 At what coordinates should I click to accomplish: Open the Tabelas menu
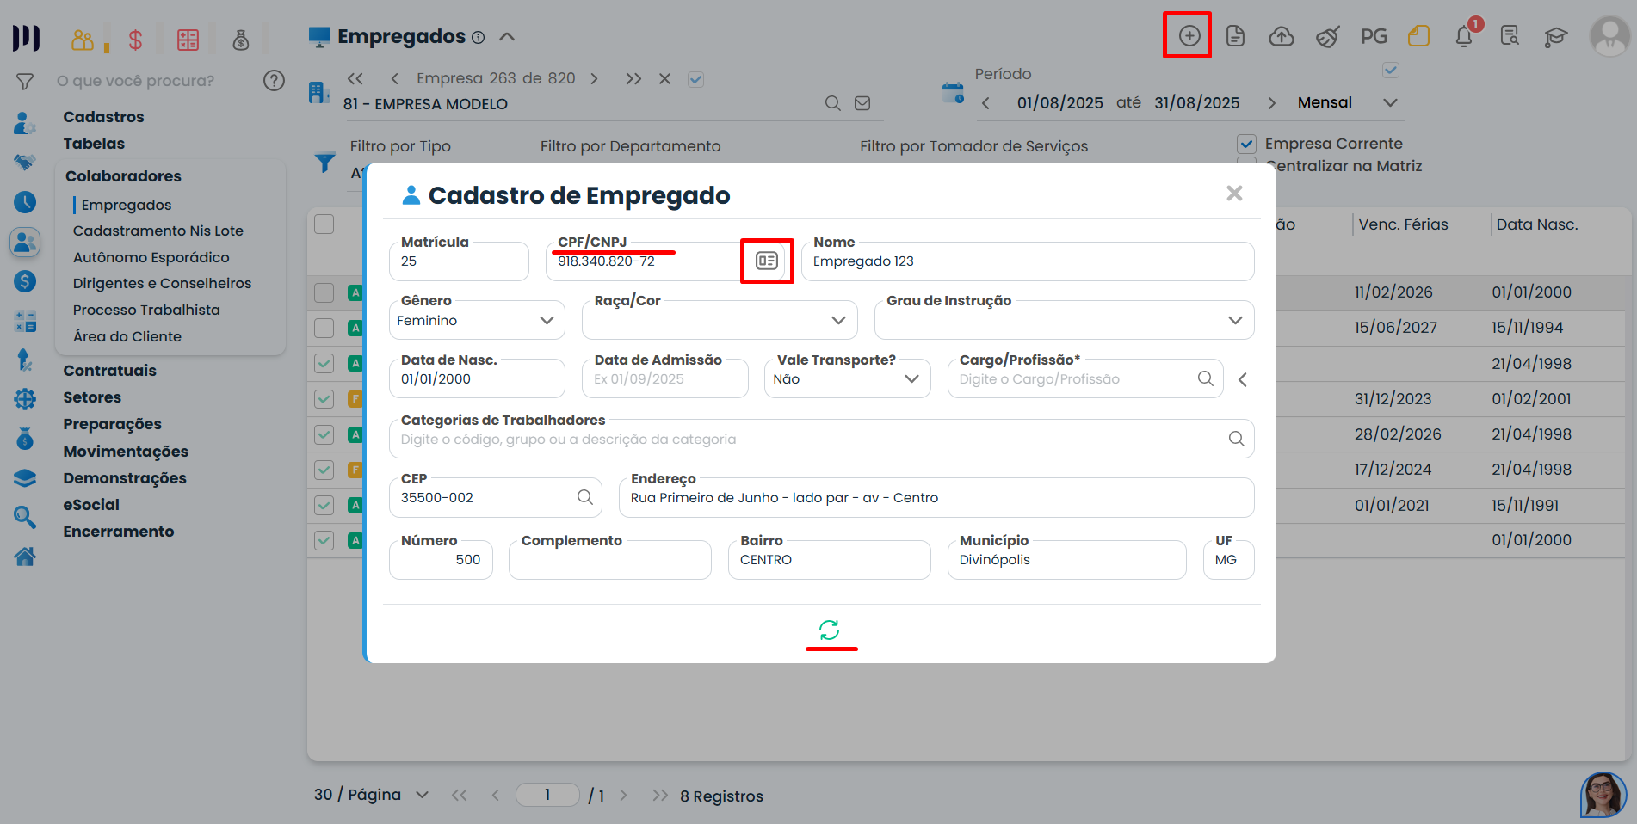pos(94,144)
